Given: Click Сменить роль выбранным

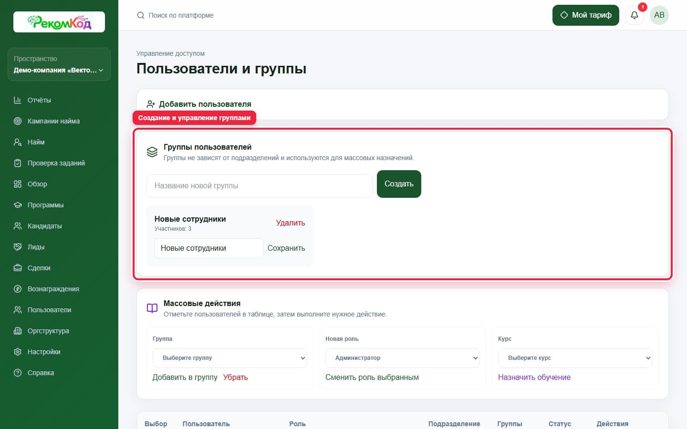Looking at the screenshot, I should (372, 377).
